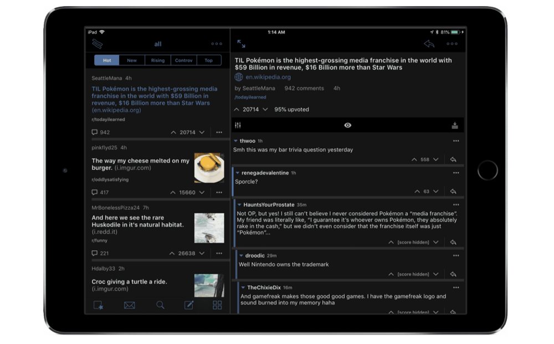Reply to droodic's comment

coord(453,274)
